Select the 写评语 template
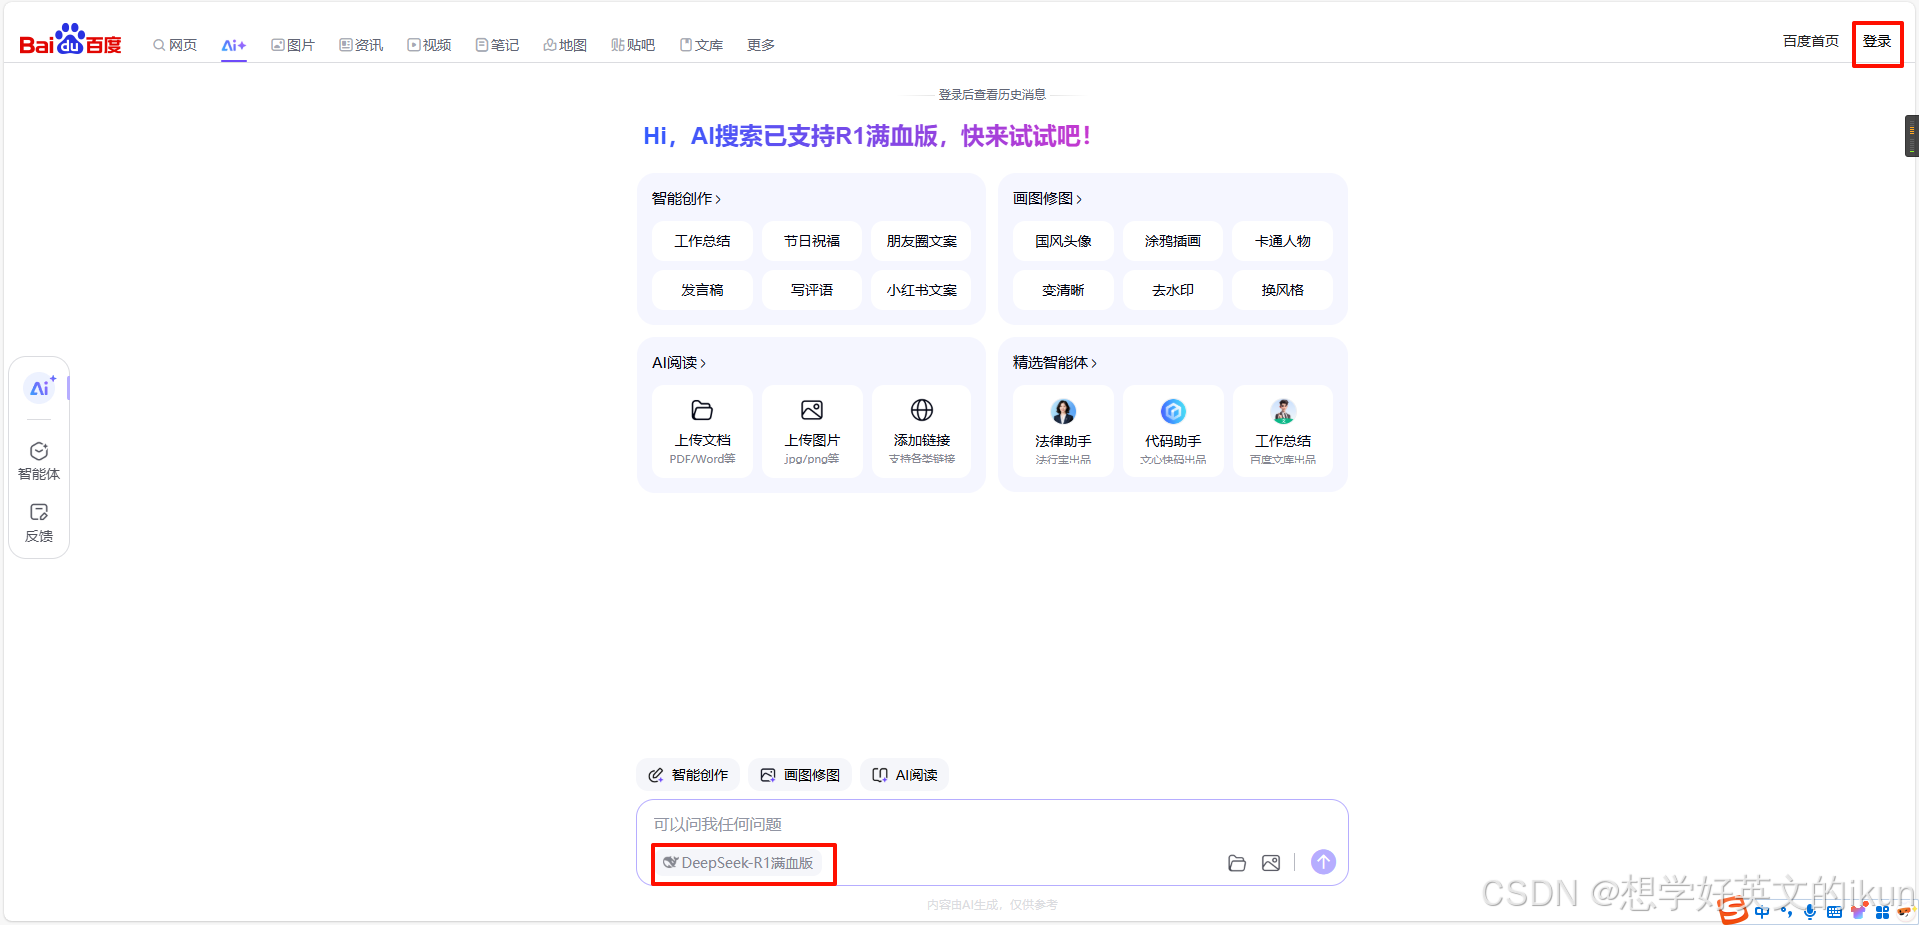This screenshot has width=1919, height=925. pyautogui.click(x=812, y=290)
